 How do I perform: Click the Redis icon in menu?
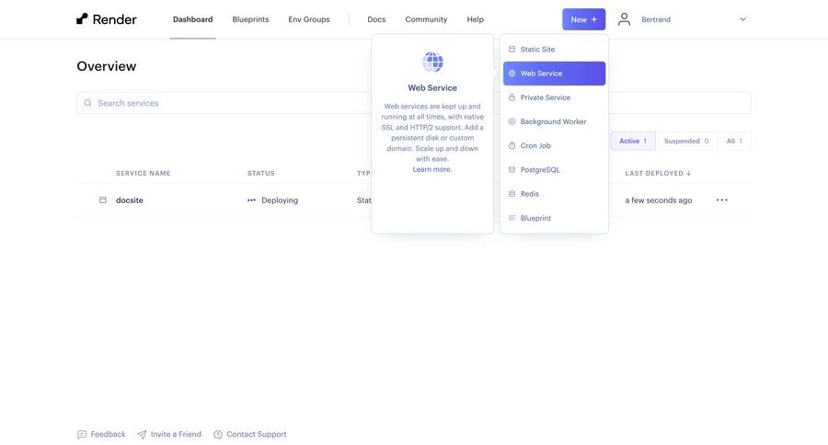pyautogui.click(x=512, y=194)
